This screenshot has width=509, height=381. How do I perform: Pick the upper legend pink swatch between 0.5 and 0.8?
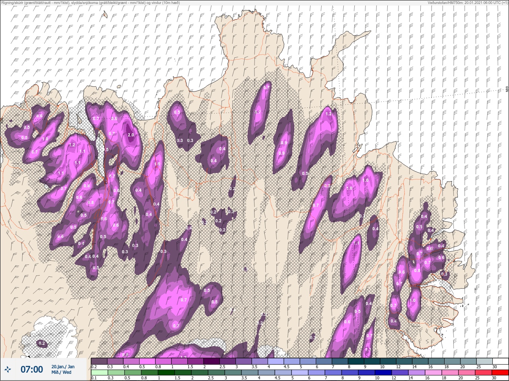coord(148,361)
